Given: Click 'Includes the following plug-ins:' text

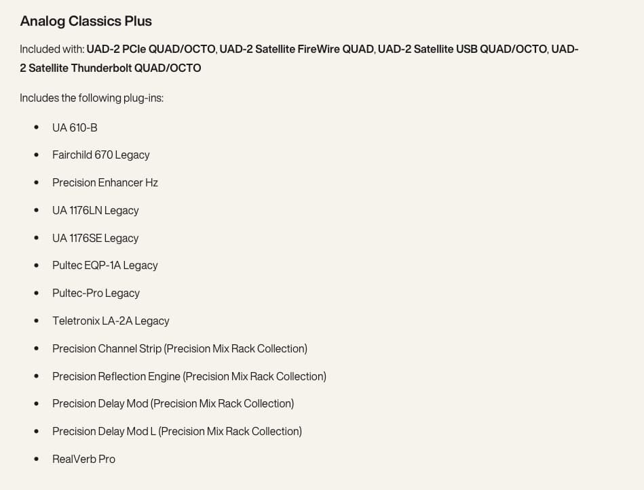Looking at the screenshot, I should click(92, 98).
